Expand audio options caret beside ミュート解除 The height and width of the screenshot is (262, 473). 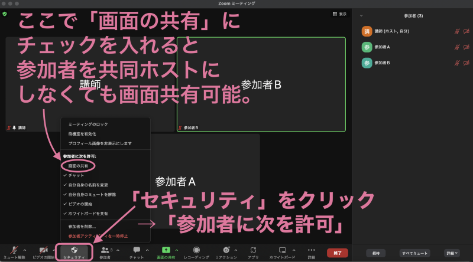point(25,250)
